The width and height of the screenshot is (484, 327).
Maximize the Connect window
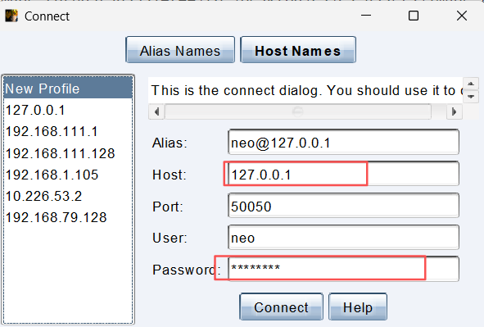pos(414,16)
